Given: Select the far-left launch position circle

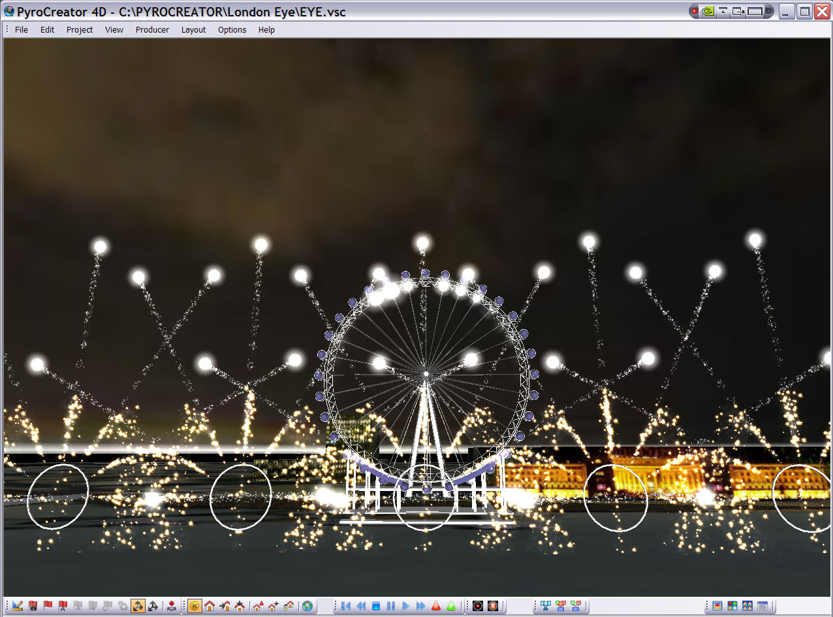Looking at the screenshot, I should 57,496.
